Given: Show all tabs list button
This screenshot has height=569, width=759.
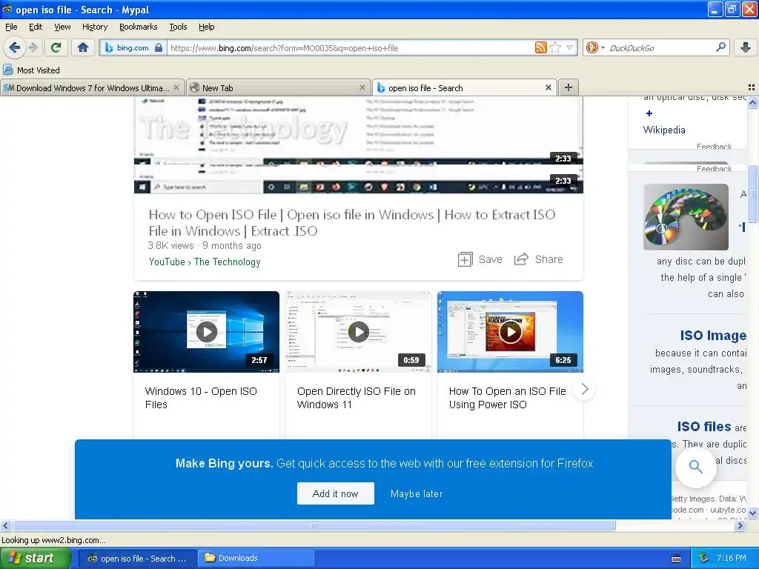Looking at the screenshot, I should coord(752,87).
